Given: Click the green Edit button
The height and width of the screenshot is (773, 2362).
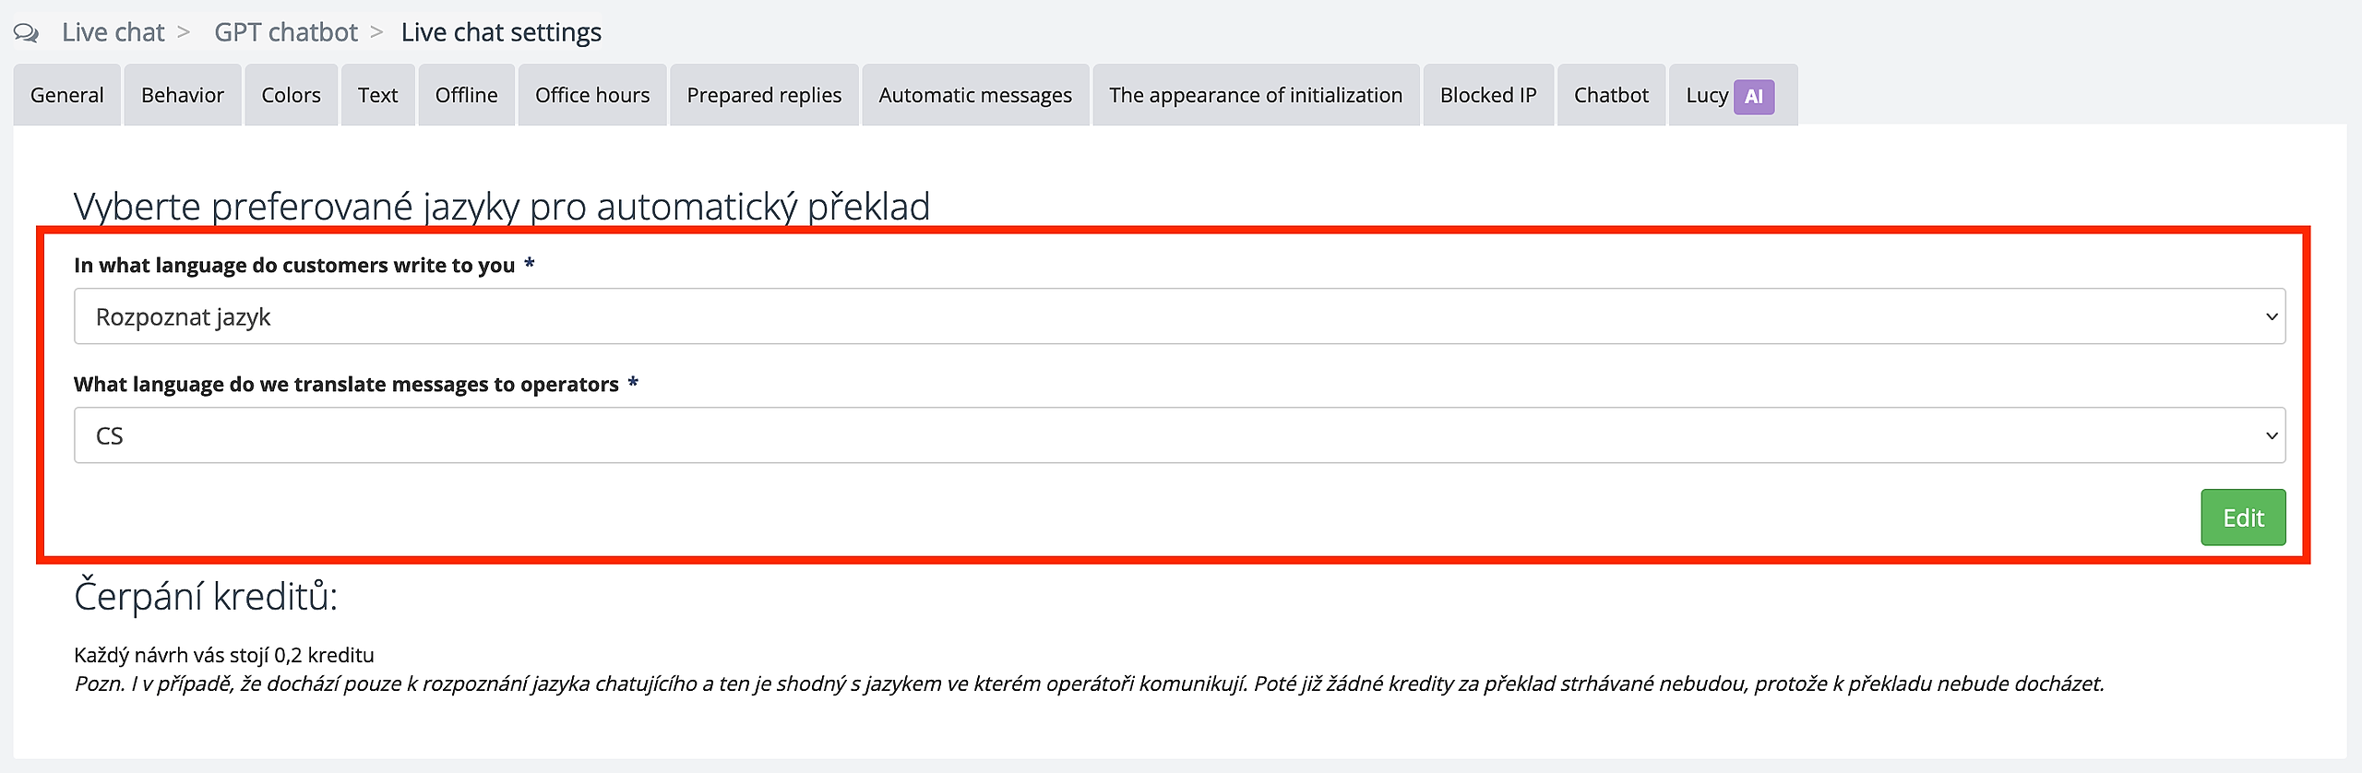Looking at the screenshot, I should pos(2242,517).
